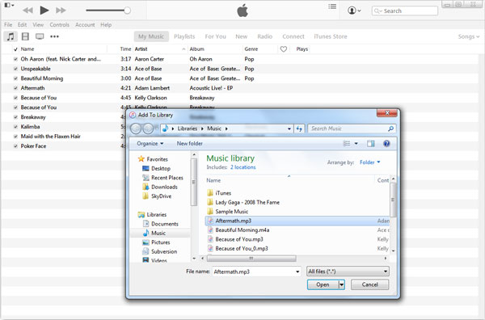This screenshot has width=485, height=320.
Task: Open the Account menu
Action: click(x=85, y=25)
